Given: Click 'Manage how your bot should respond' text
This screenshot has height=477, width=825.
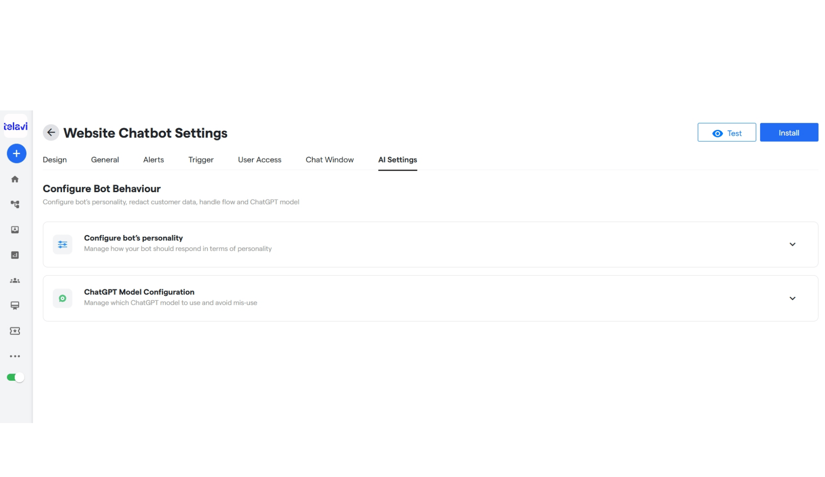Looking at the screenshot, I should (x=178, y=249).
